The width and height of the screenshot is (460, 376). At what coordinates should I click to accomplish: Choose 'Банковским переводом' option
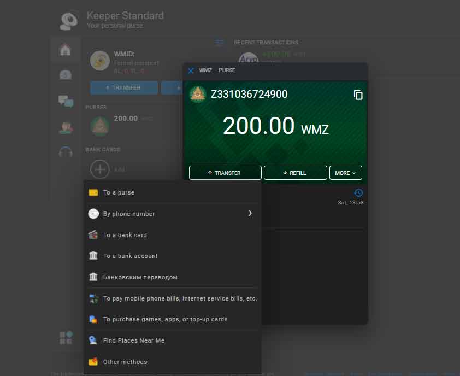[173, 277]
